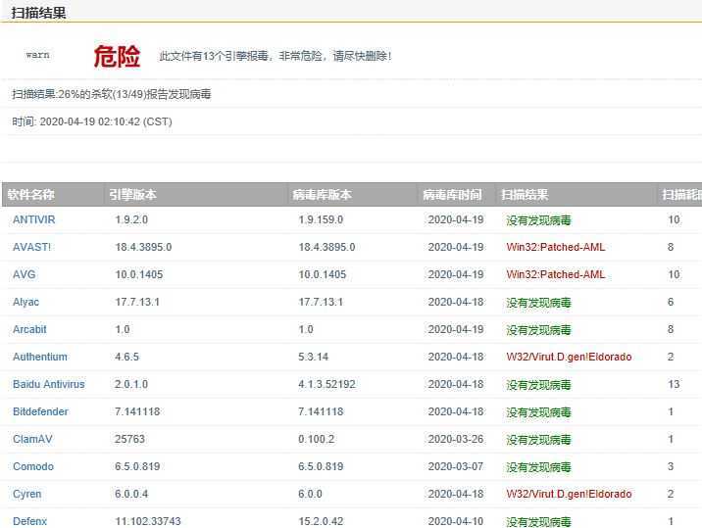
Task: Click the 病毒库版本 column header
Action: pos(322,194)
